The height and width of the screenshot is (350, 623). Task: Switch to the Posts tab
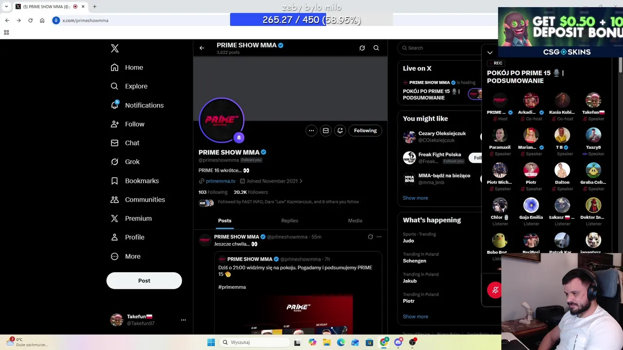[x=225, y=221]
